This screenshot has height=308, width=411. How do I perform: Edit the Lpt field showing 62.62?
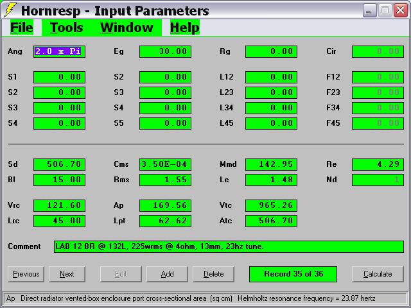pos(165,221)
